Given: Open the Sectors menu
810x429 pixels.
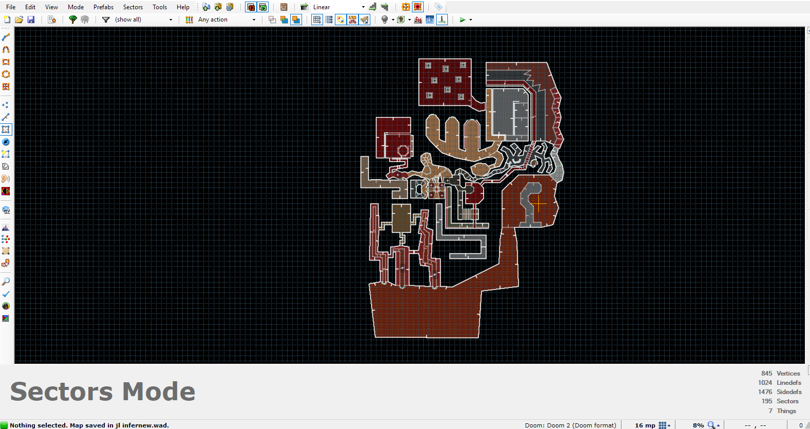Looking at the screenshot, I should pos(133,7).
